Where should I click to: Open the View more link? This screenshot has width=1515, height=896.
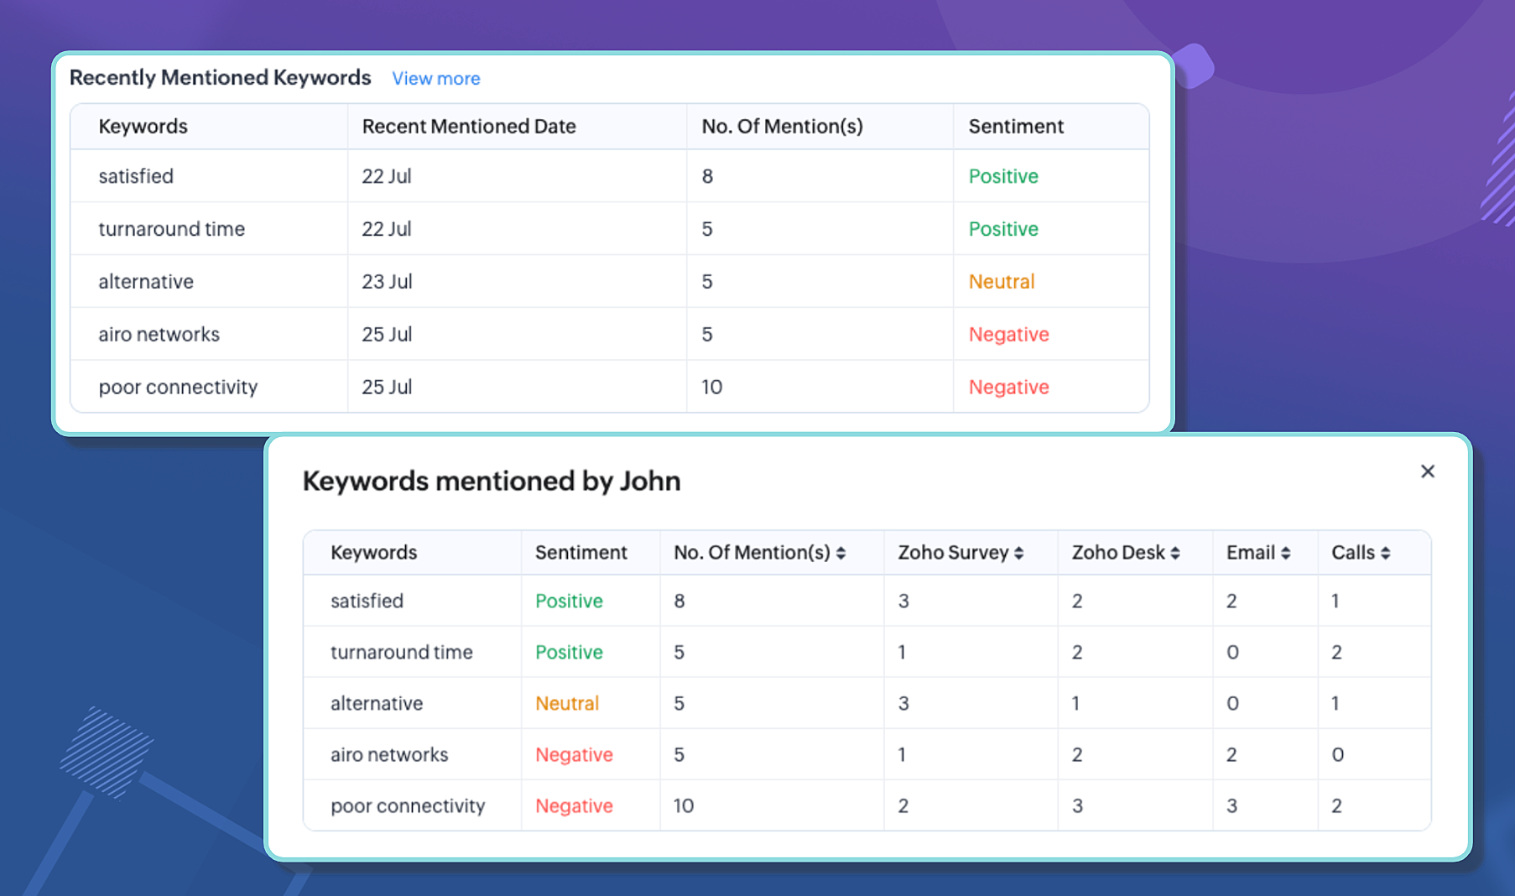coord(435,79)
